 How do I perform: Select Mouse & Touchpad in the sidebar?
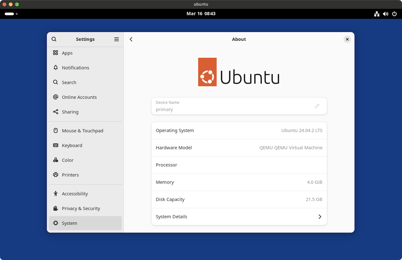85,131
